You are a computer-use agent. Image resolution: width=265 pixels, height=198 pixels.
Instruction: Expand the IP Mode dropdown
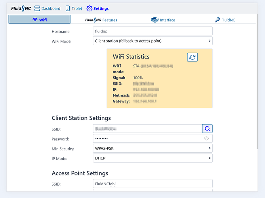click(x=153, y=158)
